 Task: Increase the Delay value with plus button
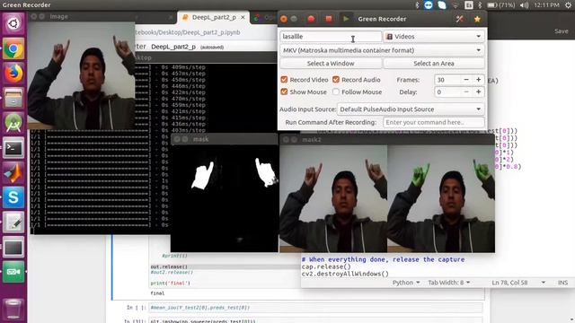click(x=479, y=92)
